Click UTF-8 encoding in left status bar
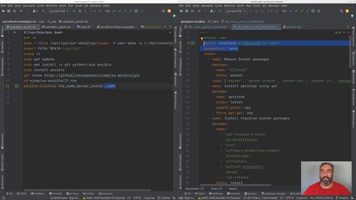The height and width of the screenshot is (200, 356). pos(137,198)
